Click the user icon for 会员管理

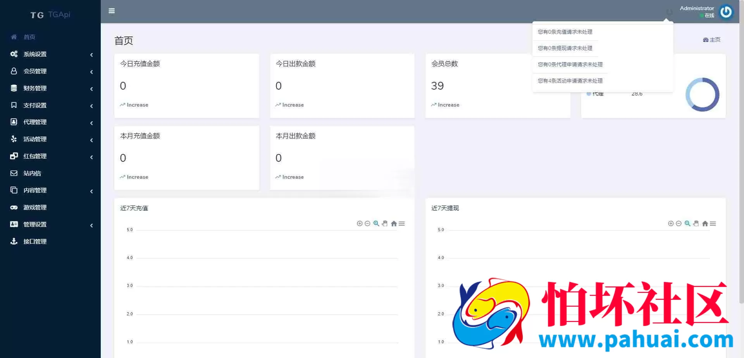[x=14, y=71]
